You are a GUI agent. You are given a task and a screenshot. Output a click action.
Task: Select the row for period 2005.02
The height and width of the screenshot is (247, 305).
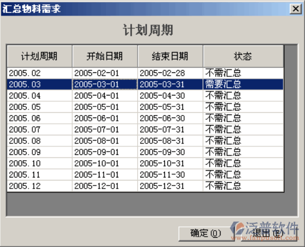point(145,73)
